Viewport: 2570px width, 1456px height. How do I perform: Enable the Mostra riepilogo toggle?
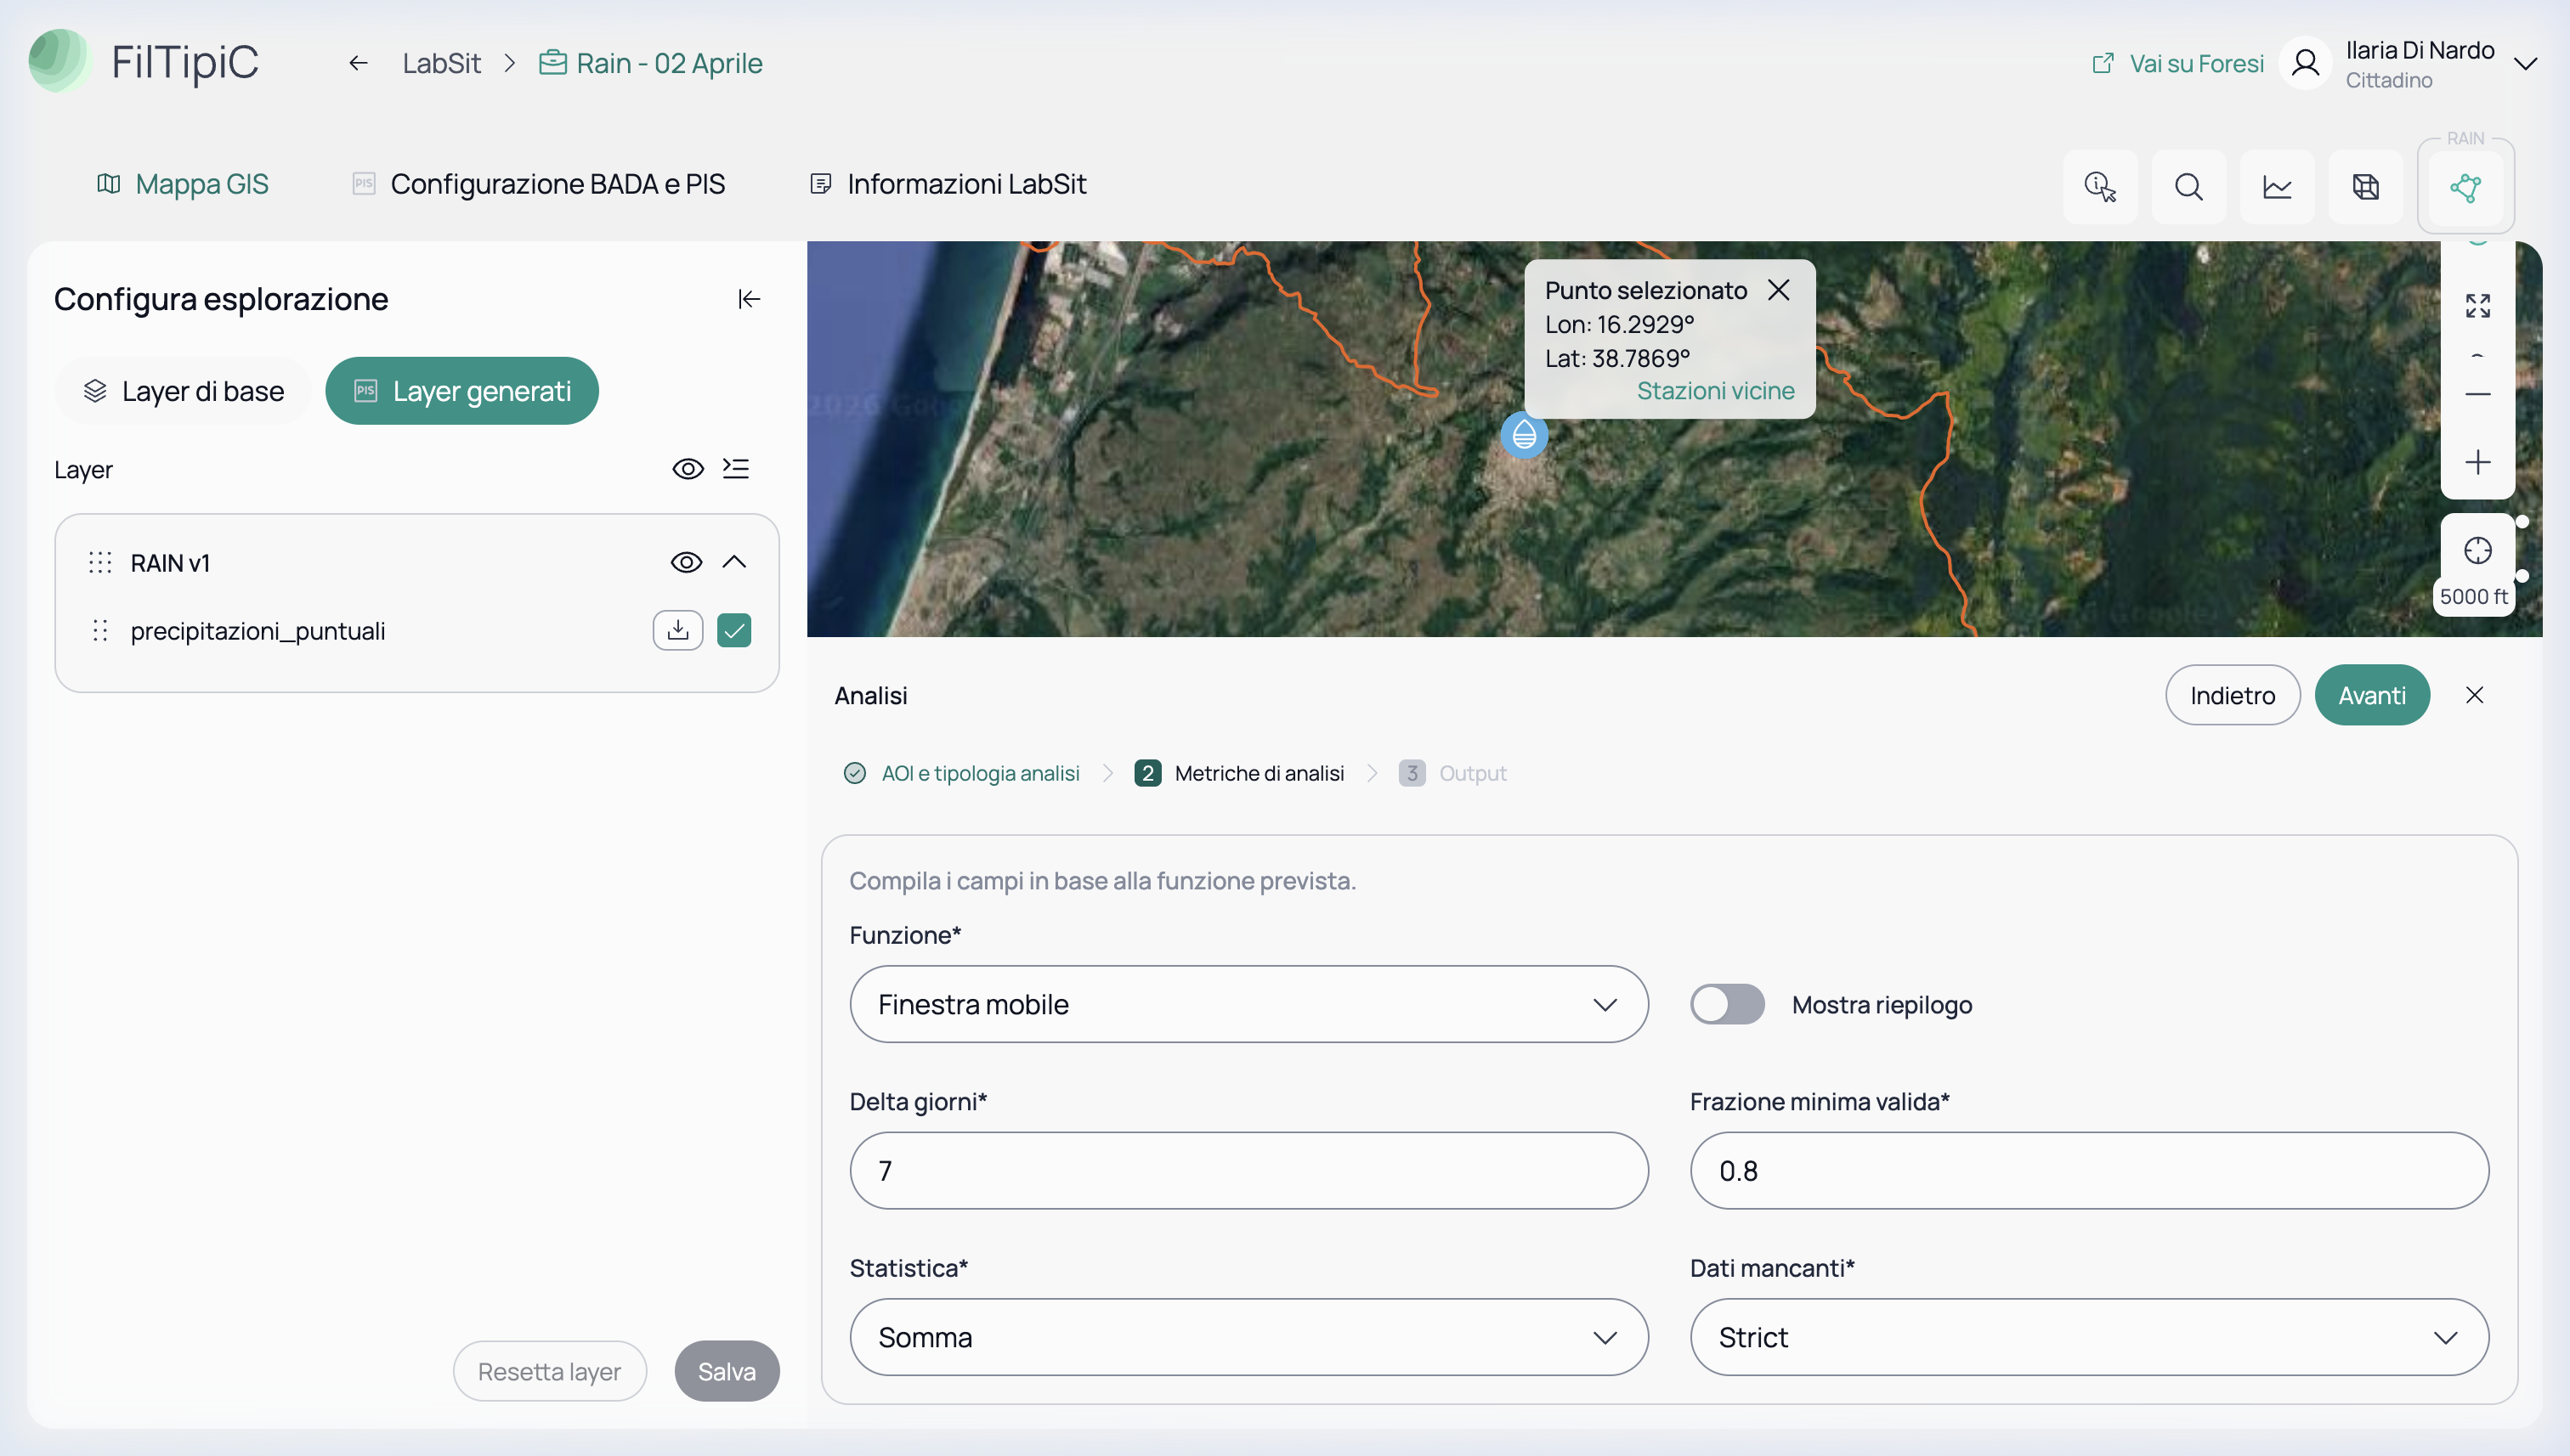point(1728,1004)
